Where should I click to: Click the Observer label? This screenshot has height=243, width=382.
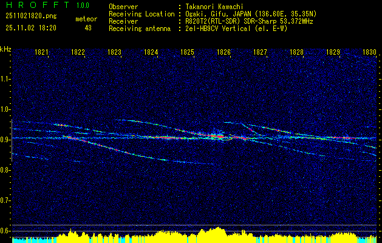[123, 7]
